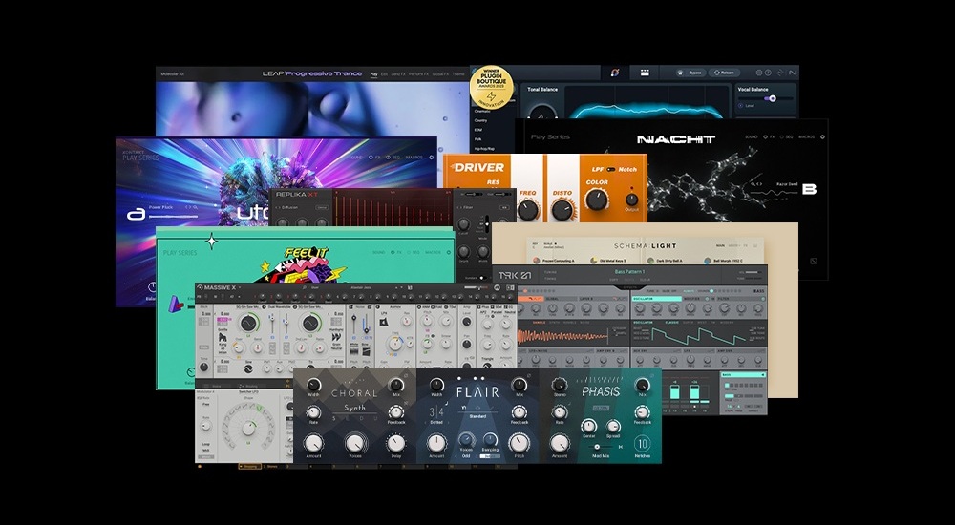955x525 pixels.
Task: Click the Massive X logo icon
Action: [x=200, y=287]
